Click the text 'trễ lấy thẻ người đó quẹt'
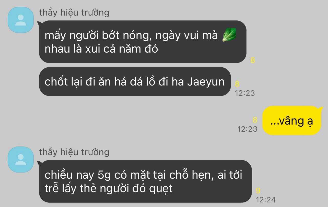Image resolution: width=328 pixels, height=207 pixels. click(x=109, y=189)
